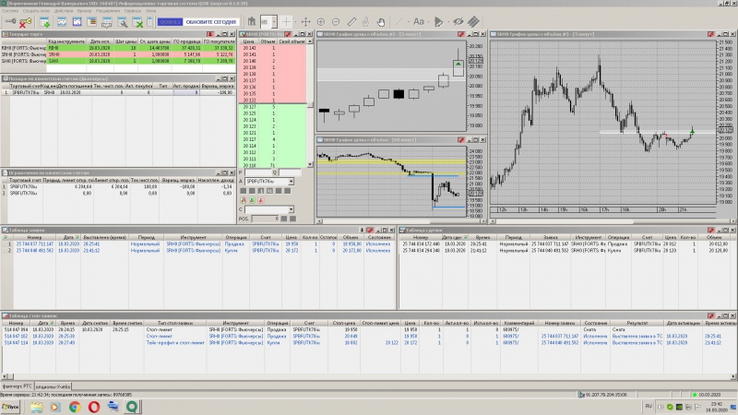Open the chart interval dropdown
738x415 pixels.
click(x=274, y=21)
